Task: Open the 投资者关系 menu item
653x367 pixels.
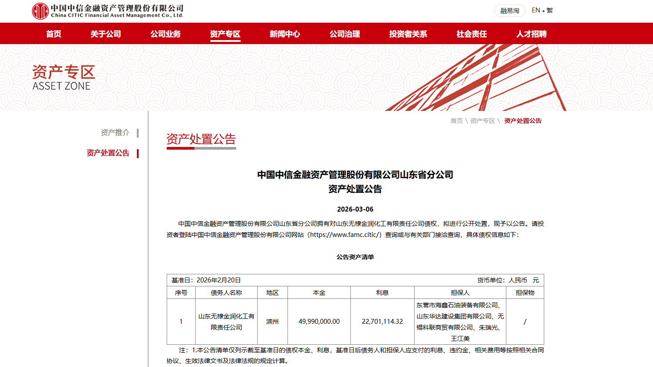Action: point(408,34)
